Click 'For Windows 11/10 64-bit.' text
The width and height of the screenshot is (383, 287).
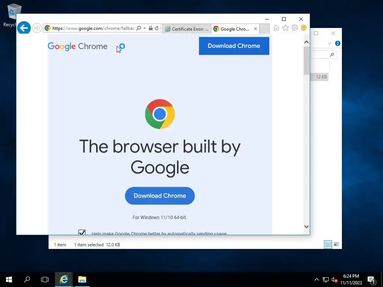160,217
